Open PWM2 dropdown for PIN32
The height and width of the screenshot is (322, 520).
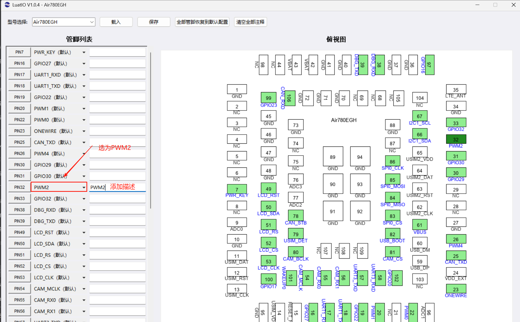[84, 187]
